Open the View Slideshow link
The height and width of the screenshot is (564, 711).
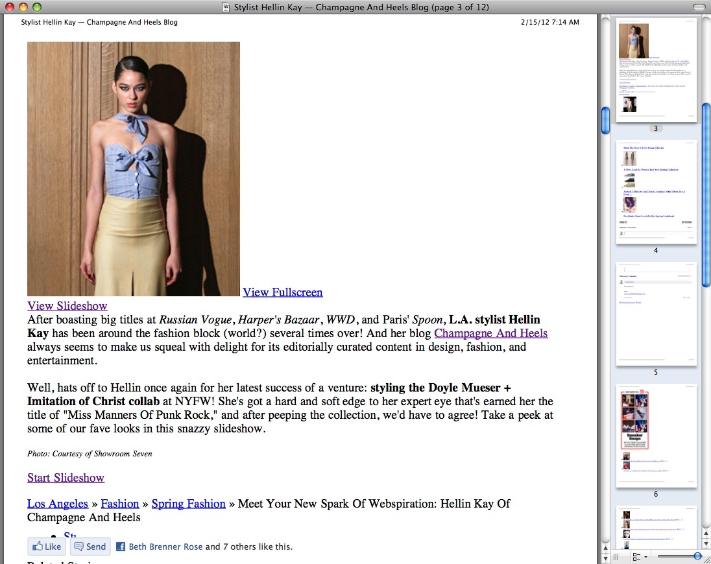pos(67,306)
